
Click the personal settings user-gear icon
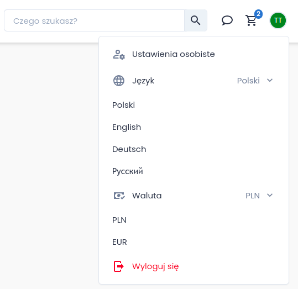coord(119,55)
